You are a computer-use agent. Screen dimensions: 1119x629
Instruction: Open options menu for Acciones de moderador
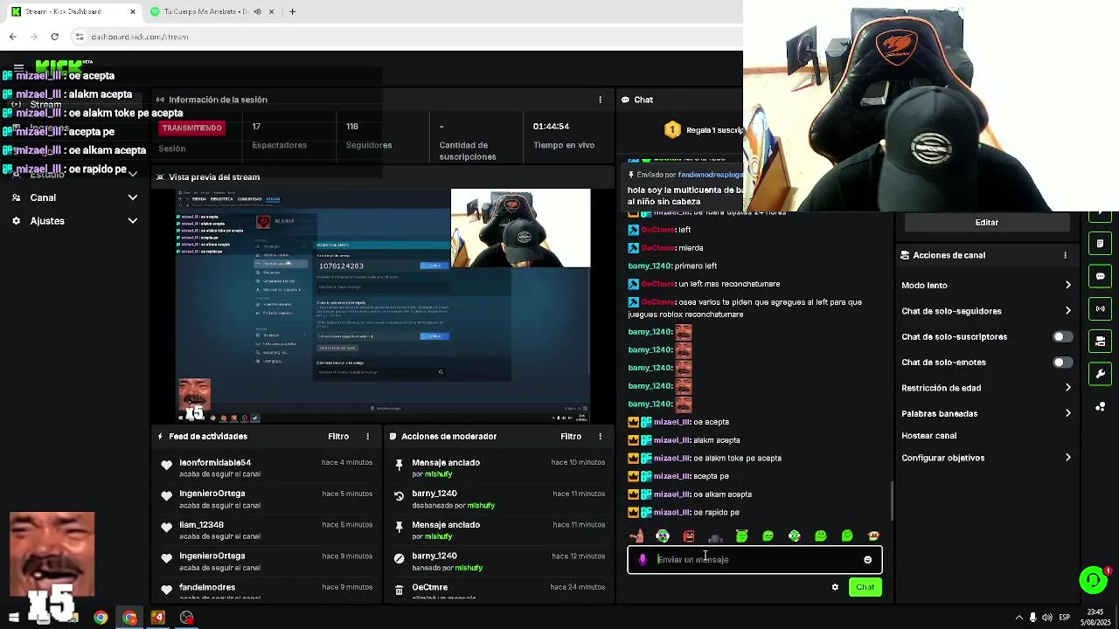600,436
